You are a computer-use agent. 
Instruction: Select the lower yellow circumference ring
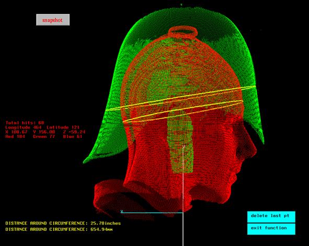click(182, 111)
